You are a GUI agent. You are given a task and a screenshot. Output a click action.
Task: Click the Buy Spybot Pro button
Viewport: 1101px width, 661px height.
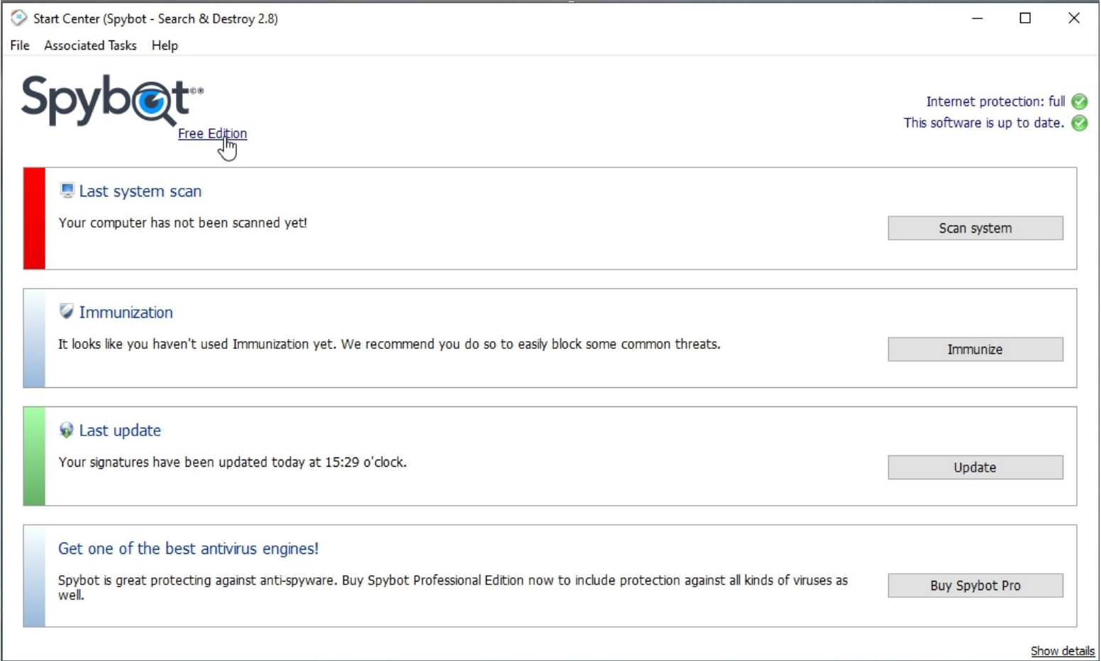(x=975, y=586)
